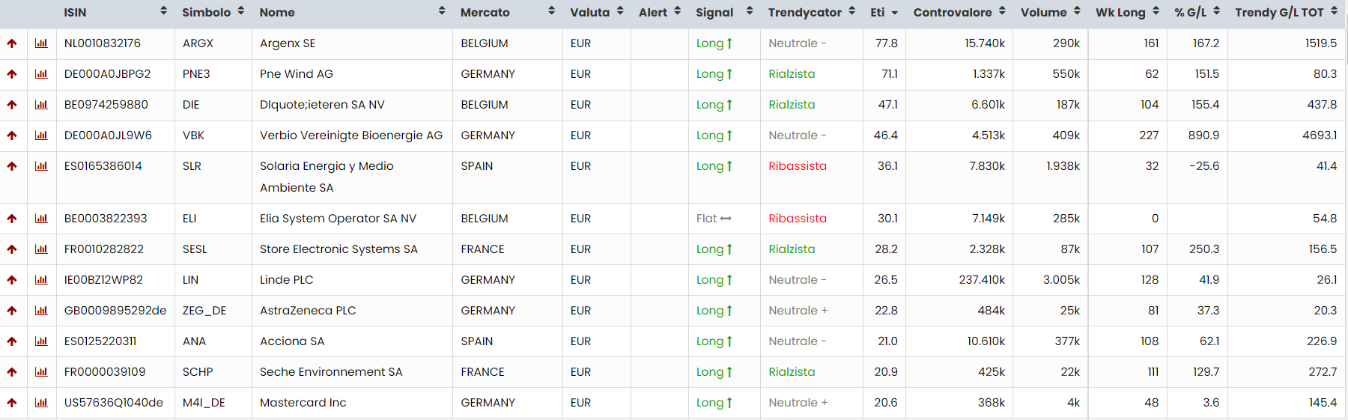This screenshot has width=1348, height=420.
Task: Click the Long signal for Store Electronic Systems
Action: [714, 249]
